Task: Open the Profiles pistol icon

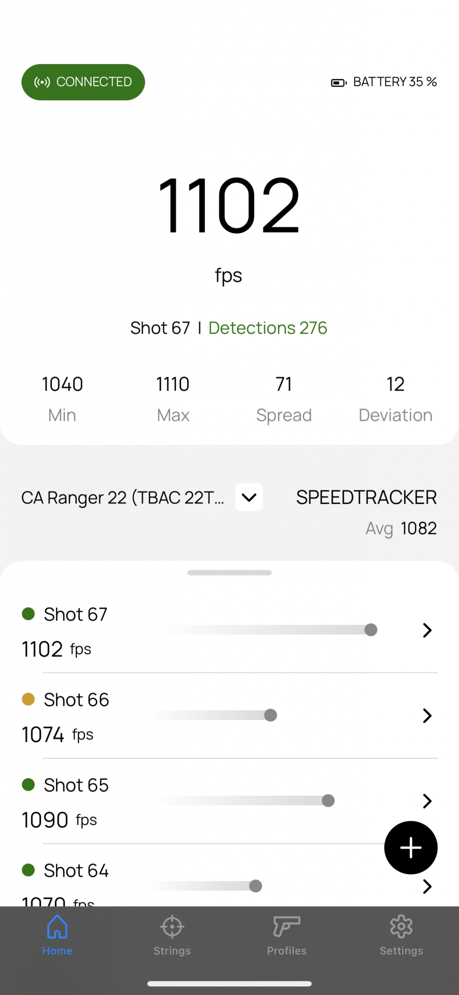Action: pyautogui.click(x=287, y=926)
